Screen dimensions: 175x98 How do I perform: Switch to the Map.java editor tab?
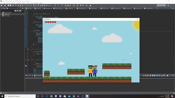pos(29,8)
